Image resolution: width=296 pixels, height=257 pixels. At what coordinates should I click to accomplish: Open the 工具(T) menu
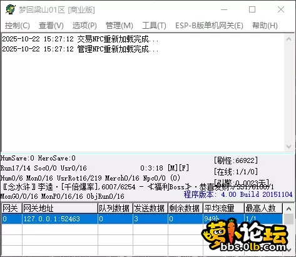[x=154, y=26]
